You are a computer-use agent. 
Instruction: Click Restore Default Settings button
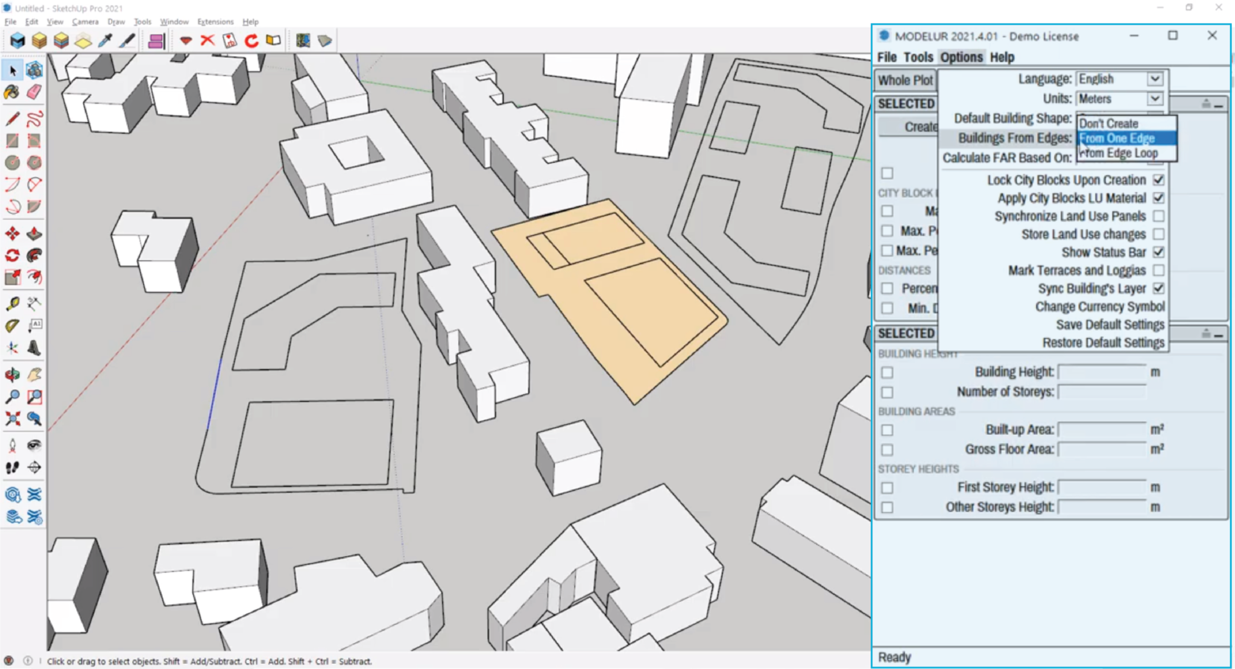coord(1101,342)
